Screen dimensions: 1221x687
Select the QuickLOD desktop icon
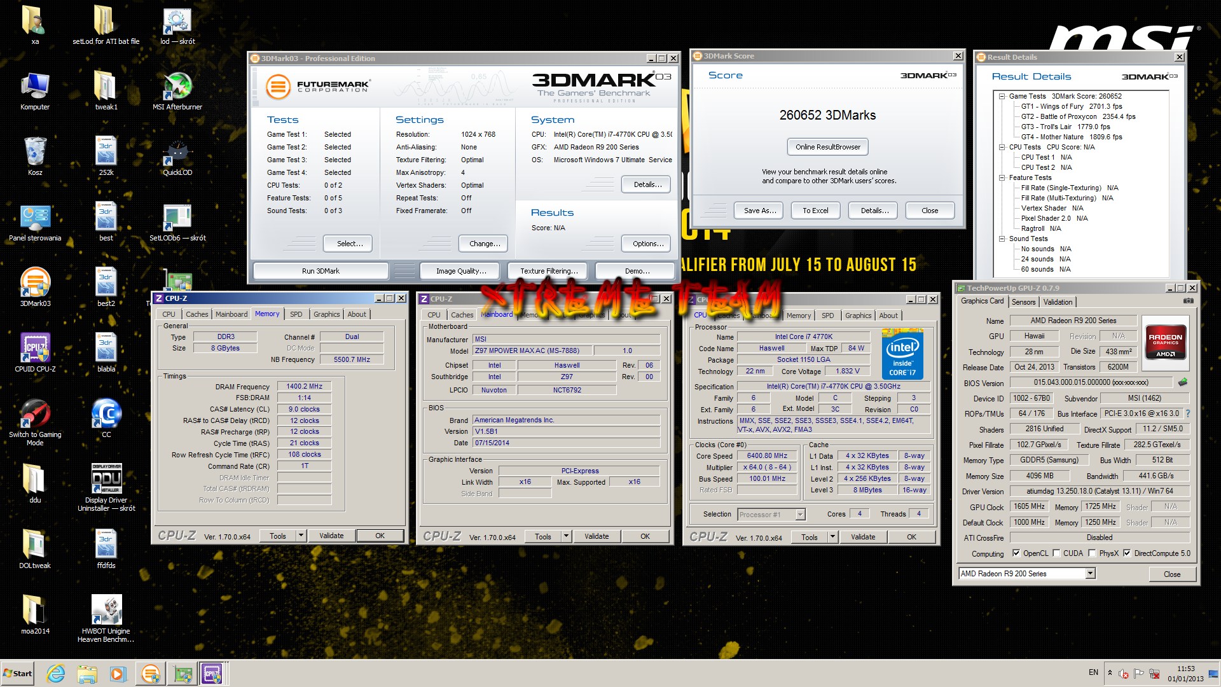click(177, 156)
